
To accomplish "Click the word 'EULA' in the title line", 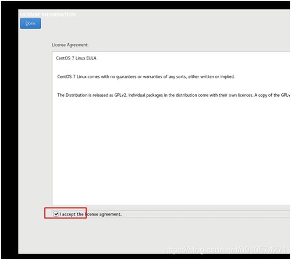I will pos(91,58).
